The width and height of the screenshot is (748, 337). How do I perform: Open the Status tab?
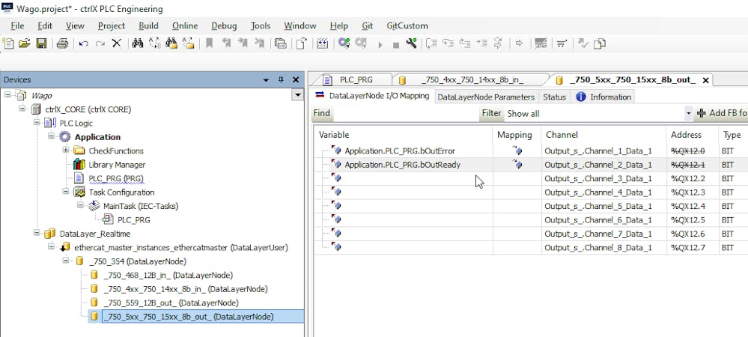tap(554, 97)
